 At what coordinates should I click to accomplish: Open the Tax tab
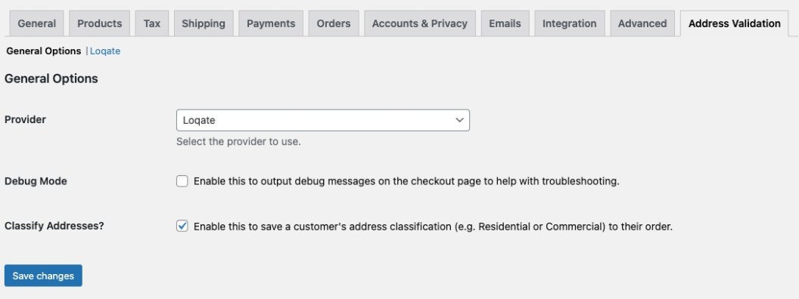pos(152,23)
